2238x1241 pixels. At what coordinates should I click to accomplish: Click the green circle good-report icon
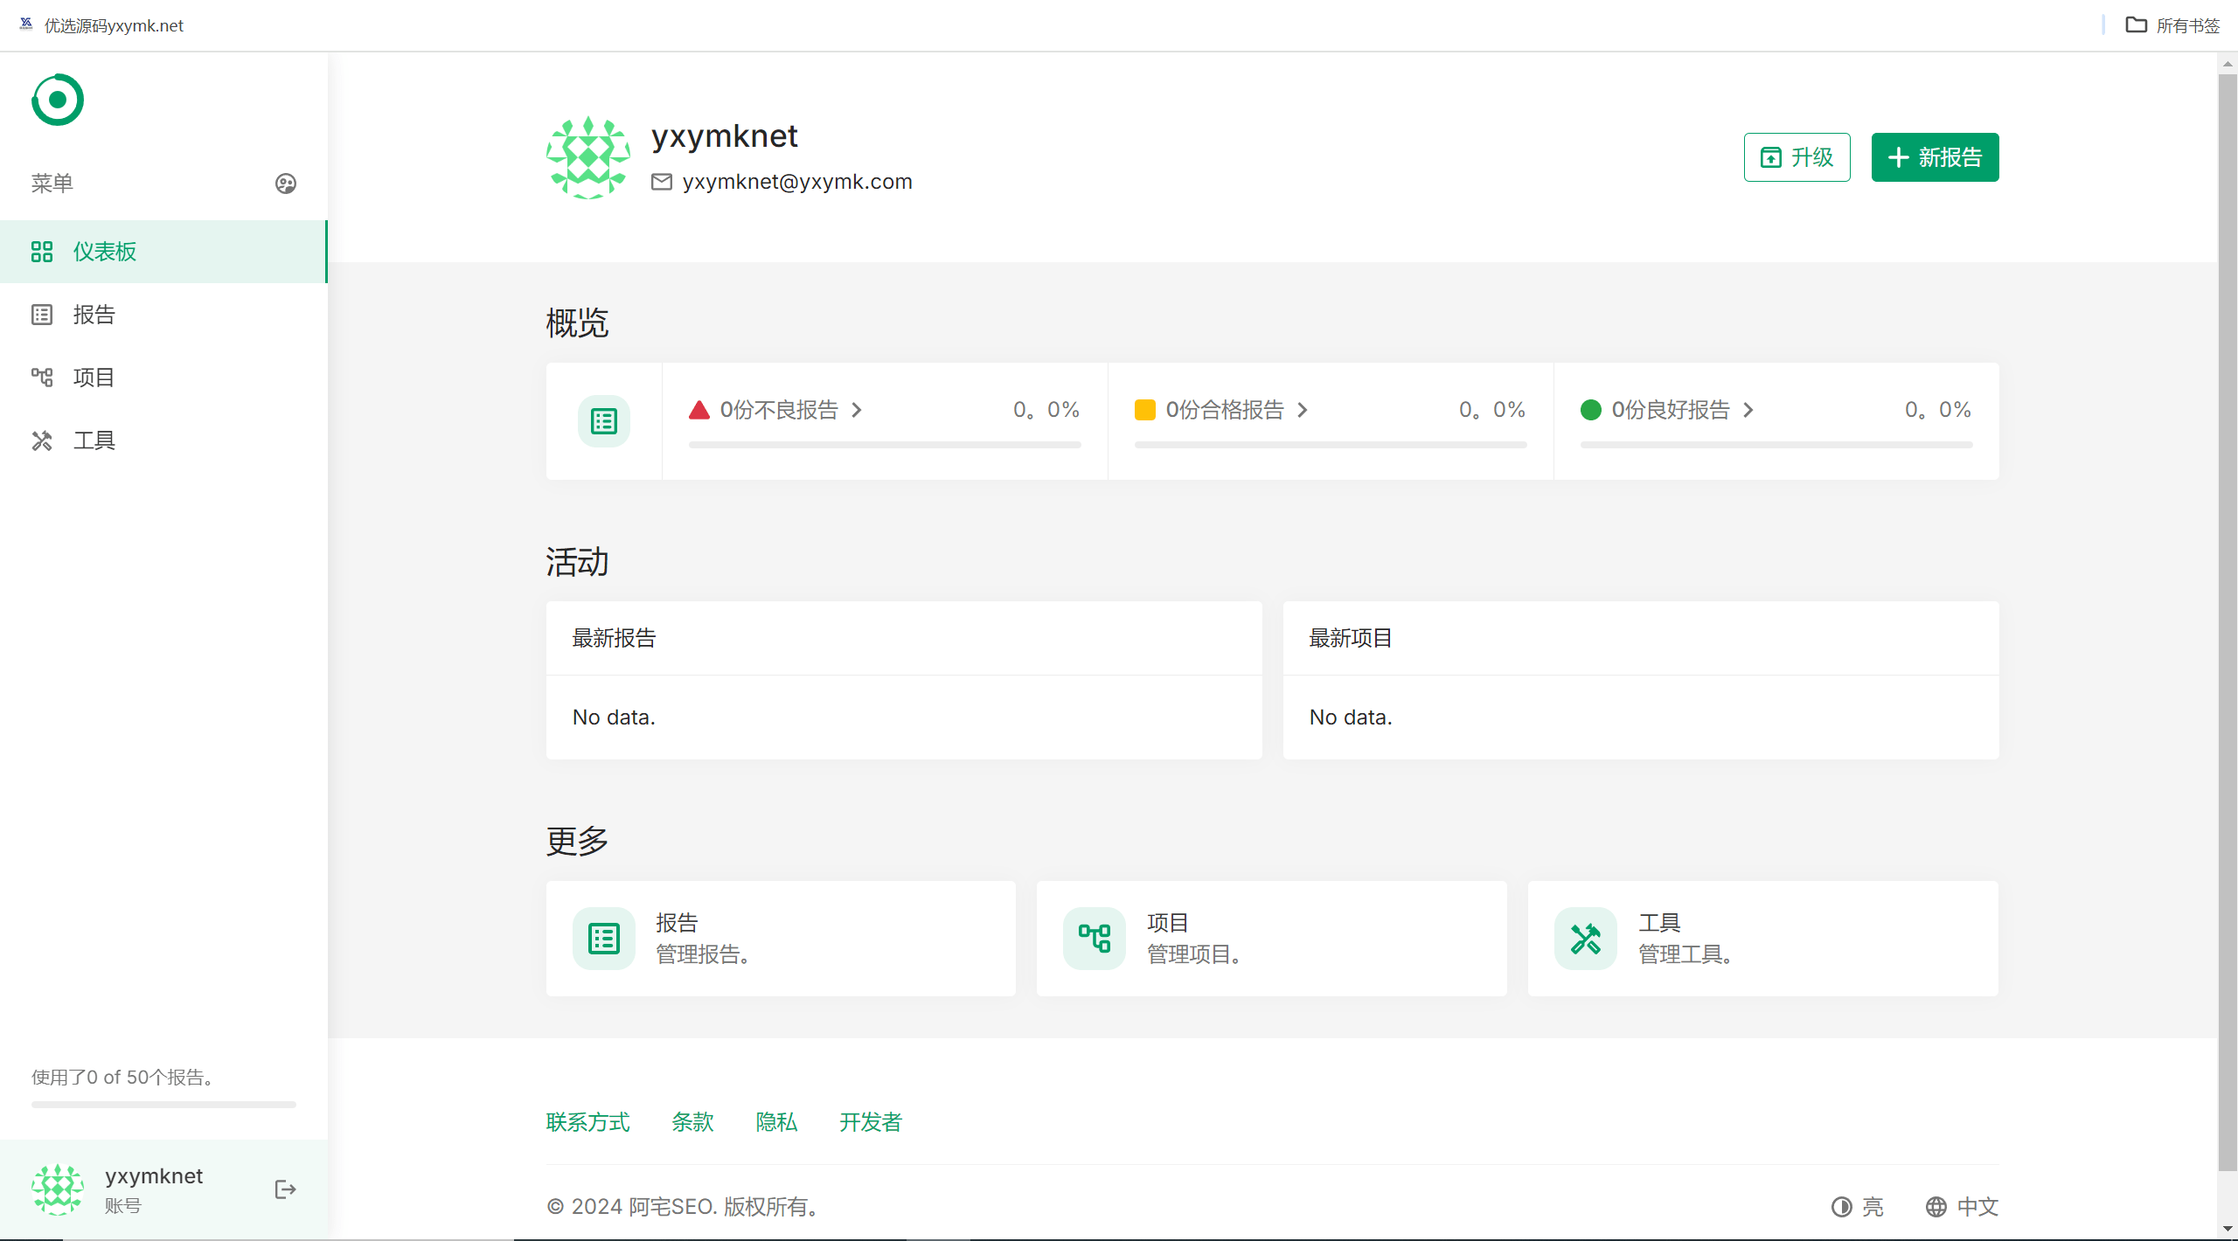[1591, 410]
